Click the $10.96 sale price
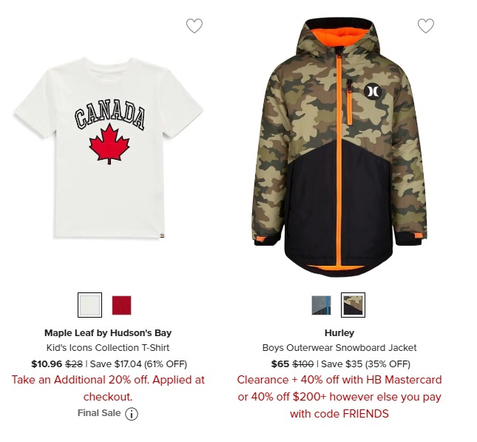 [47, 364]
